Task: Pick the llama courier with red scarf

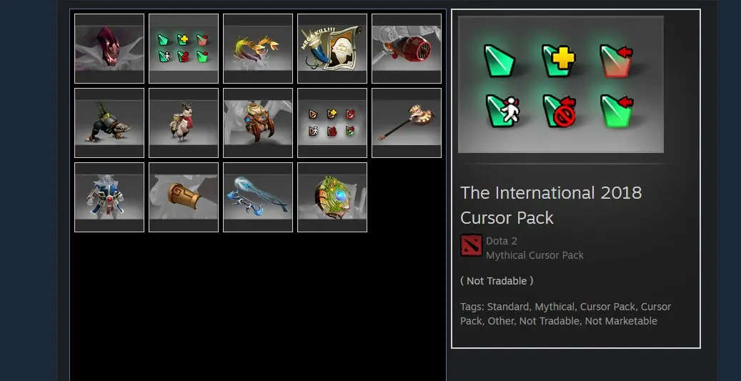Action: coord(184,123)
